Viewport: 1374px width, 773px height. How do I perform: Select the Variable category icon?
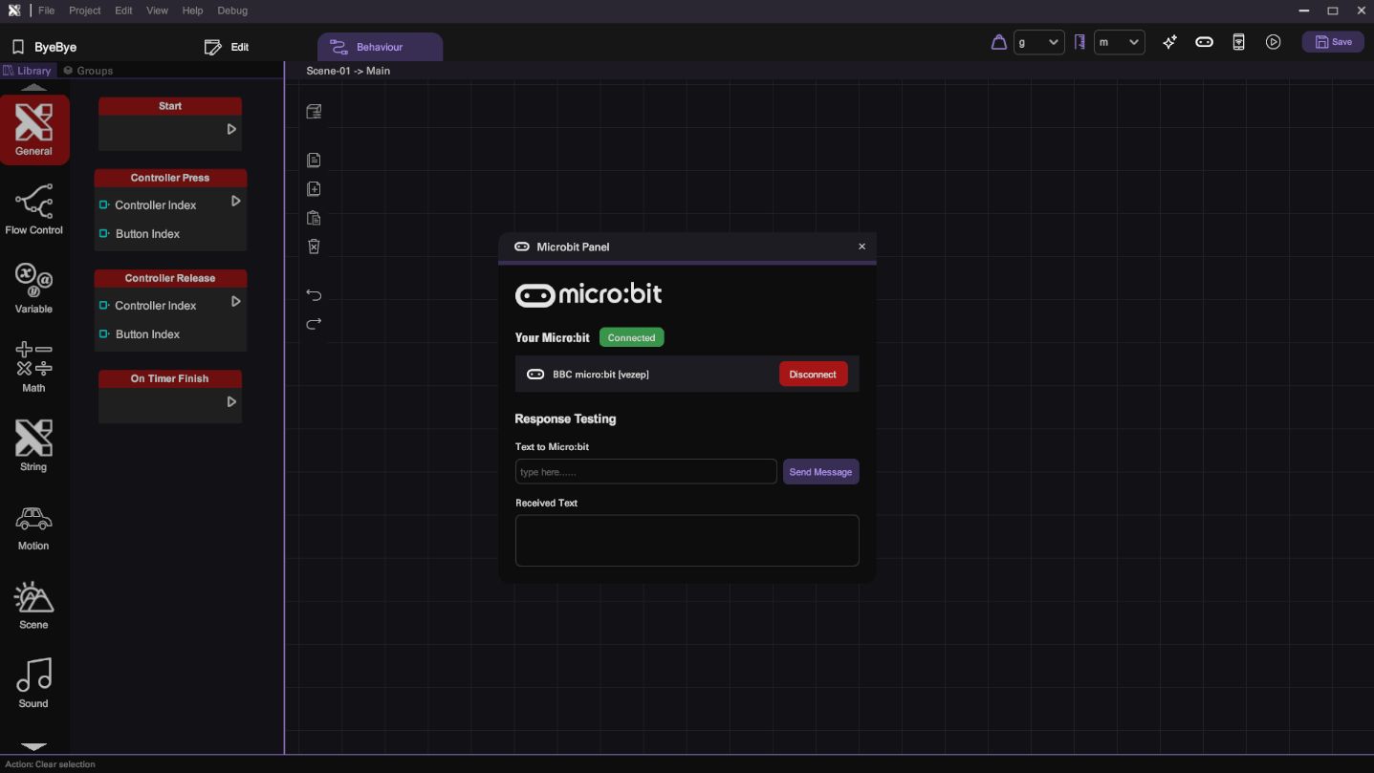click(33, 288)
